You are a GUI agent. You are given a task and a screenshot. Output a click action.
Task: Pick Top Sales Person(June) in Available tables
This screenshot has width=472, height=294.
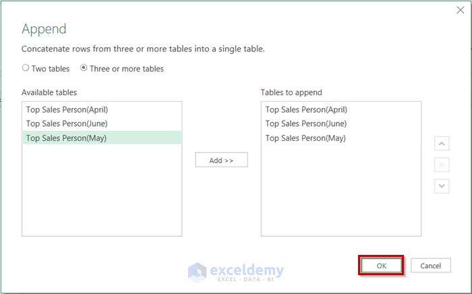(67, 123)
